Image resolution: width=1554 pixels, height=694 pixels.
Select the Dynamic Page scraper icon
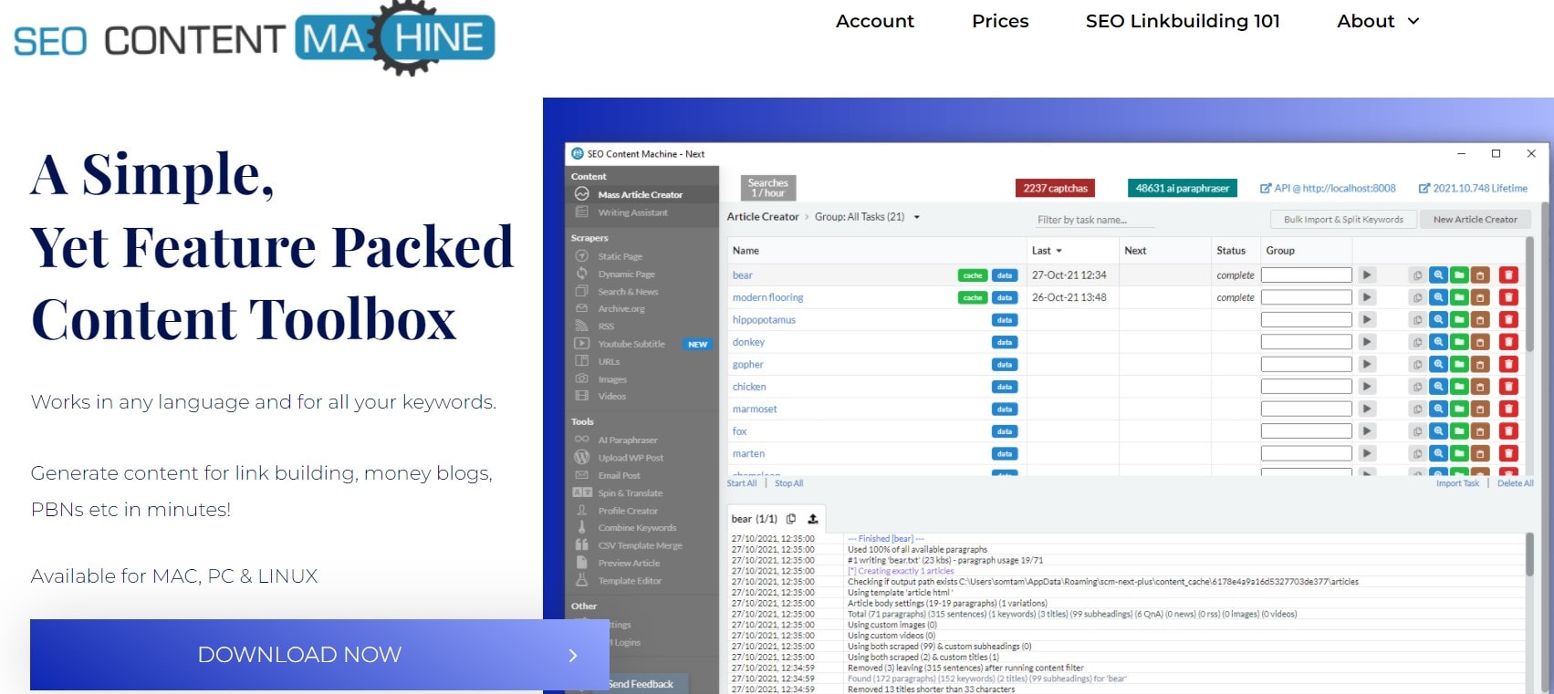[x=581, y=274]
